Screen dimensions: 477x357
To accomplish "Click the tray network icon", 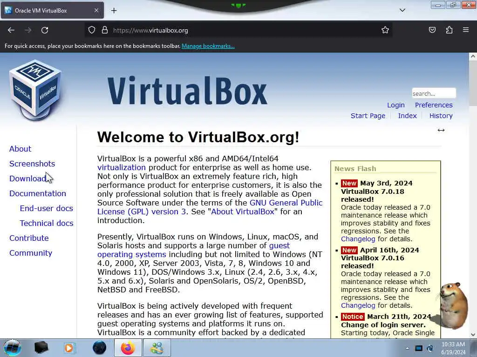I will (x=430, y=348).
